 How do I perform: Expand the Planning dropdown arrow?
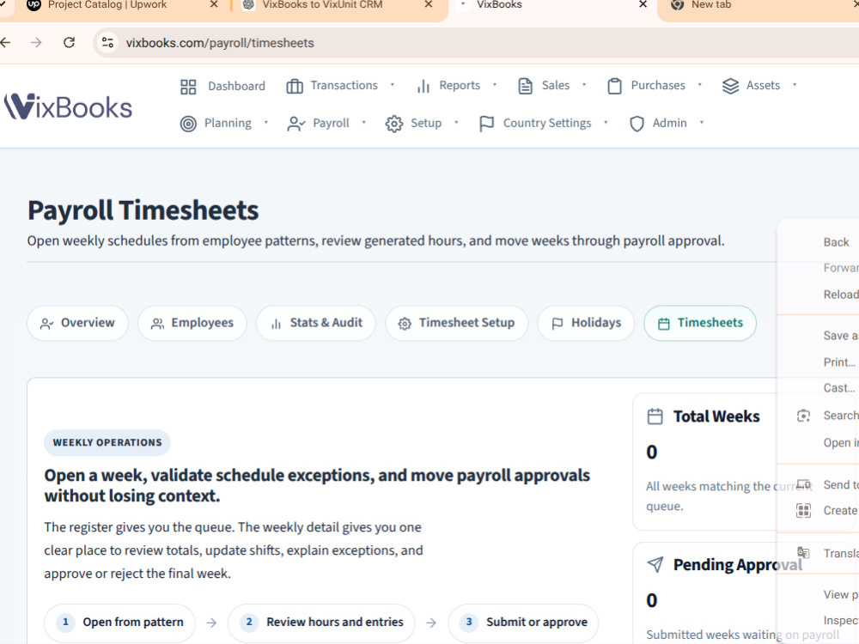click(266, 123)
